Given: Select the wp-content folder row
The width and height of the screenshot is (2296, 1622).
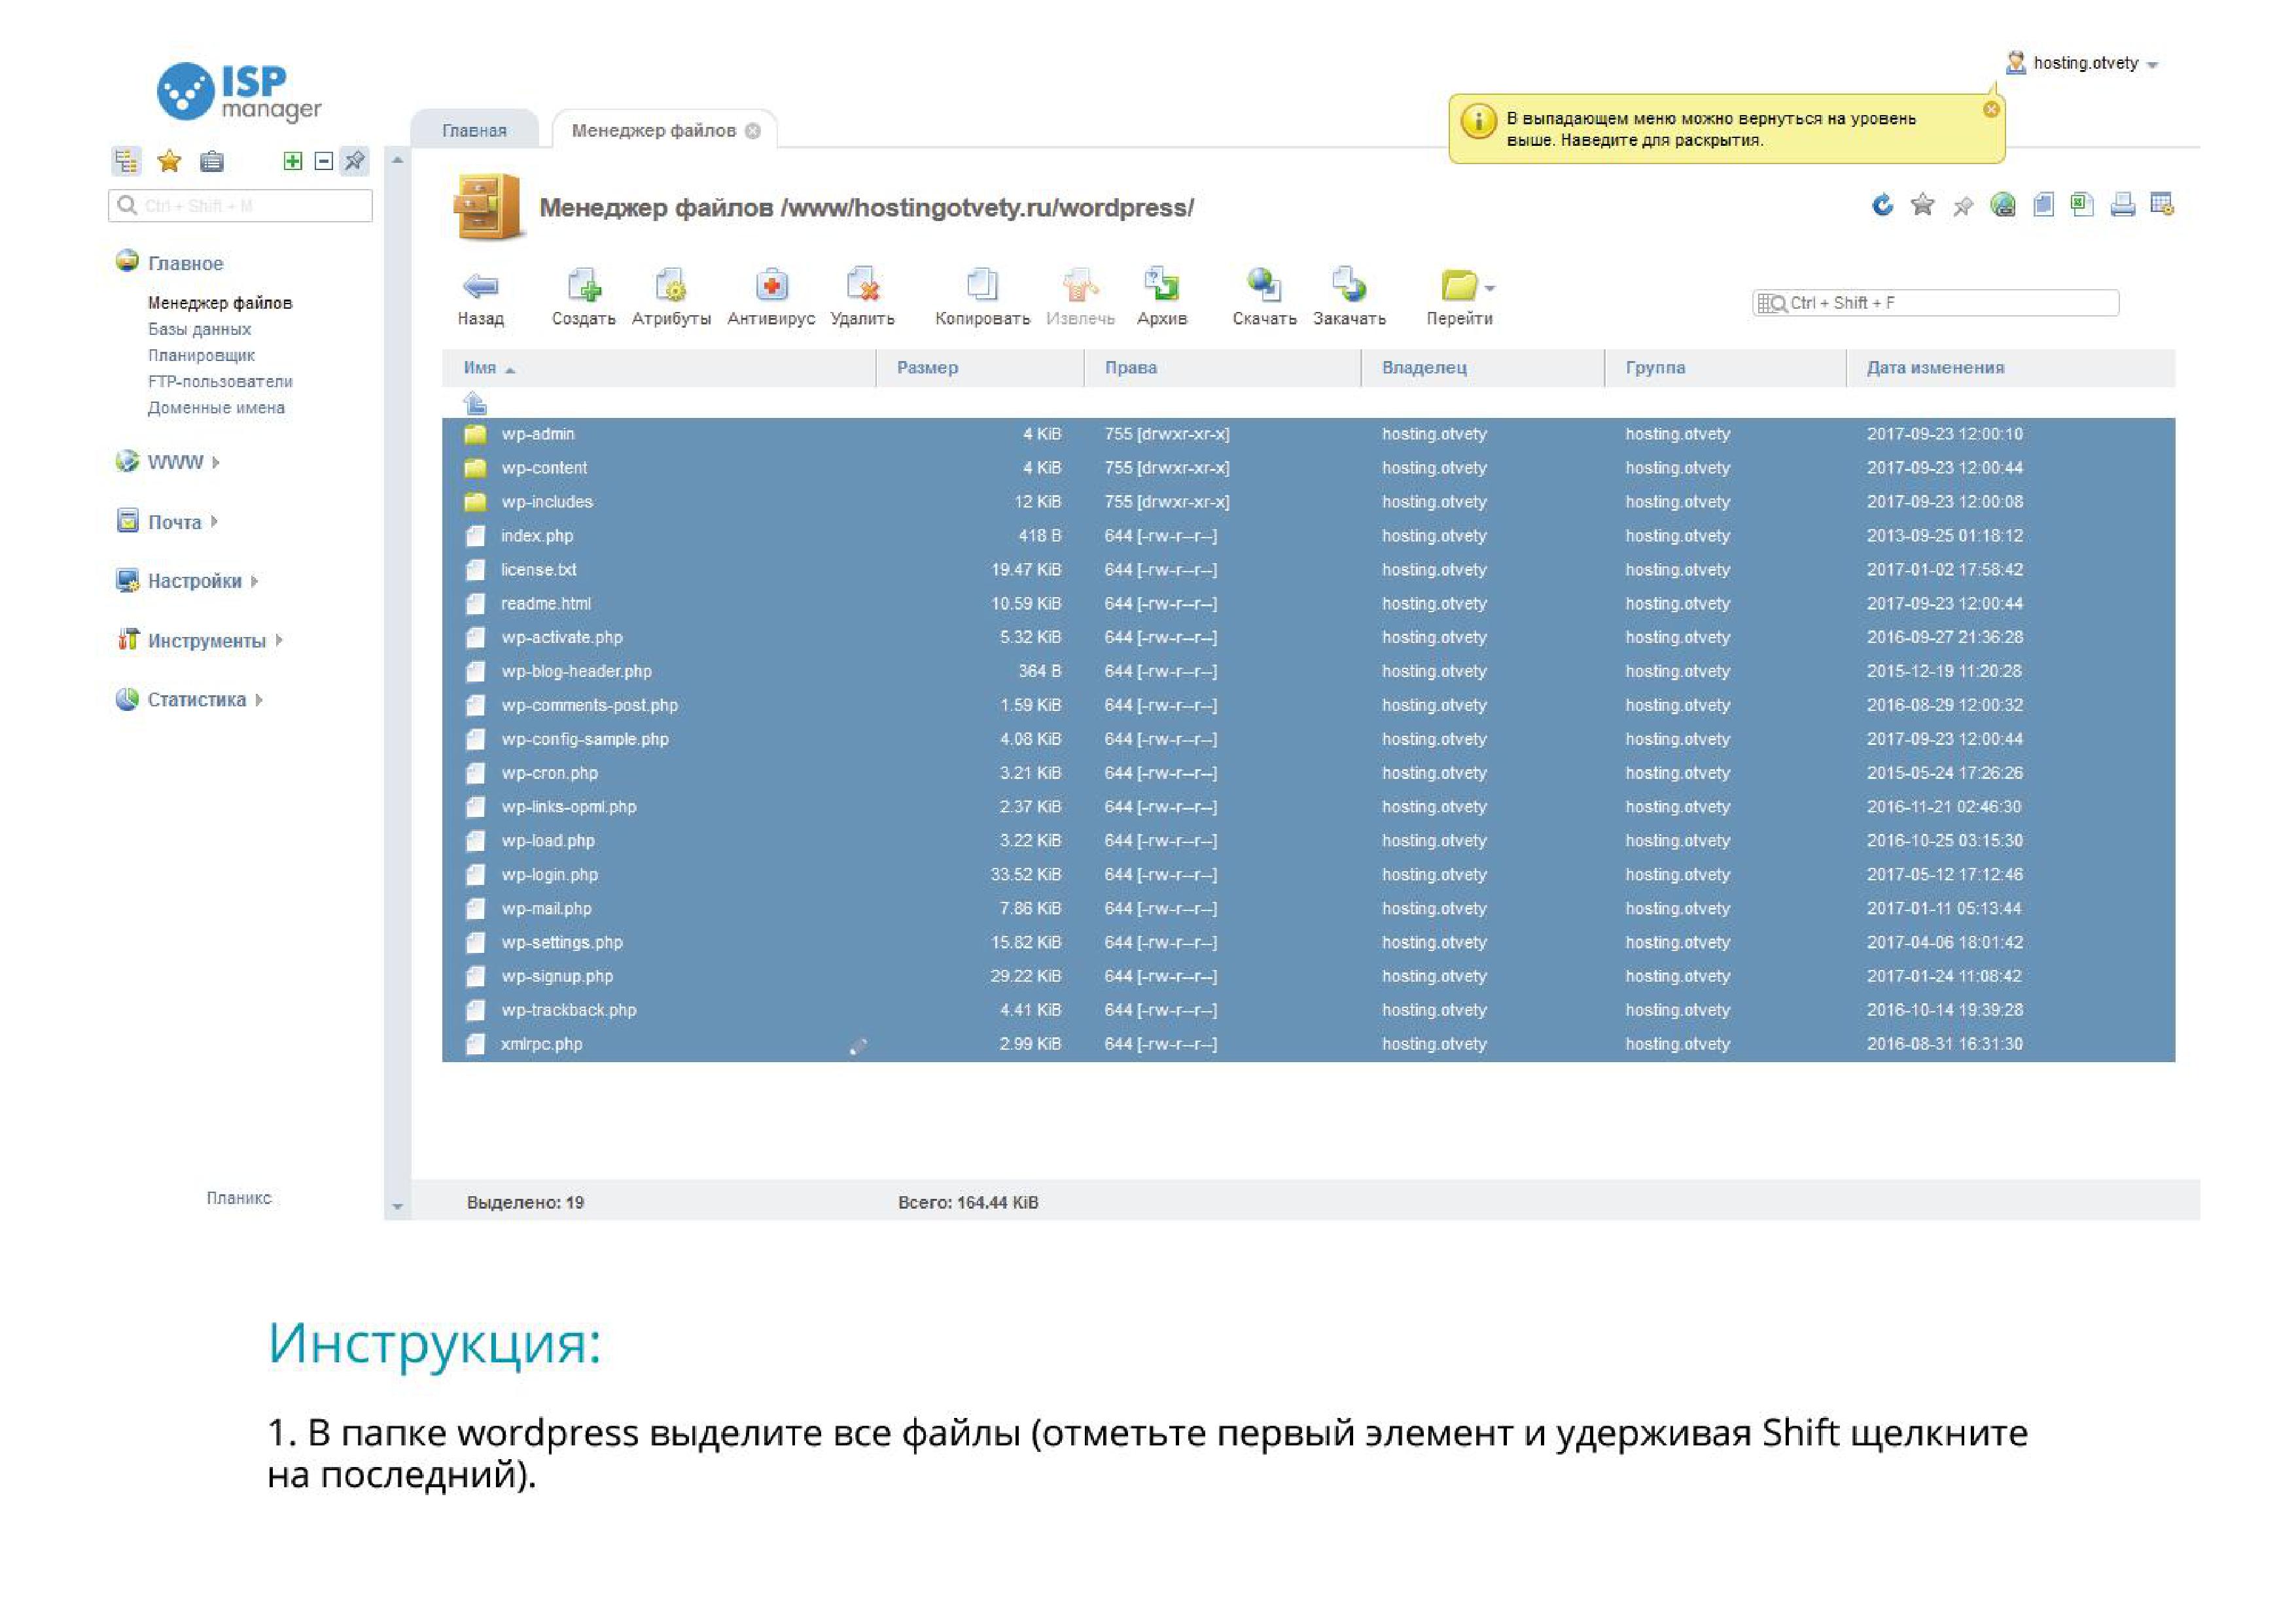Looking at the screenshot, I should point(1308,468).
